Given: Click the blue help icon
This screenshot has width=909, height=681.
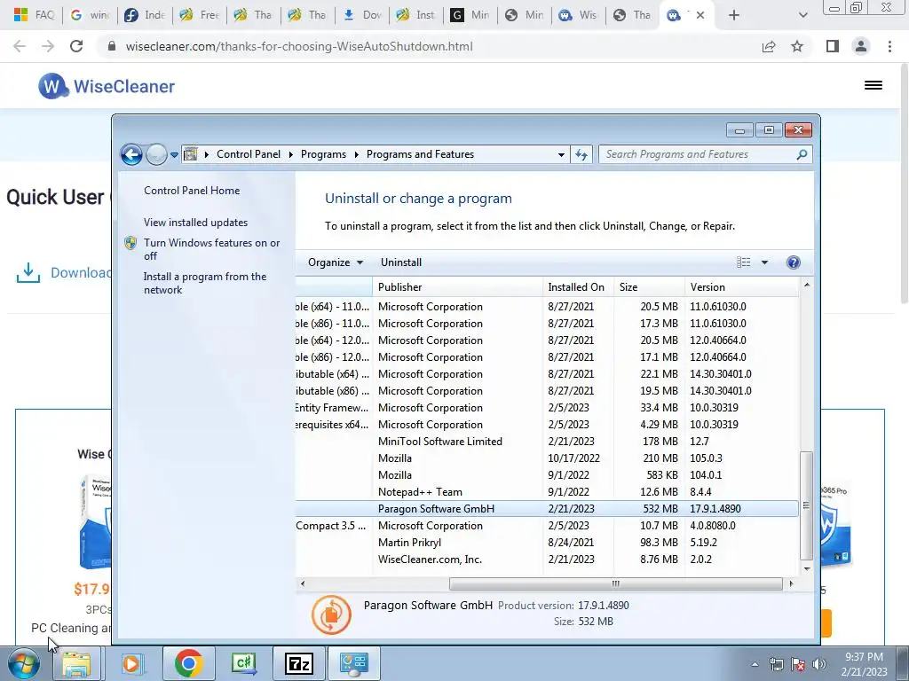Looking at the screenshot, I should click(793, 262).
